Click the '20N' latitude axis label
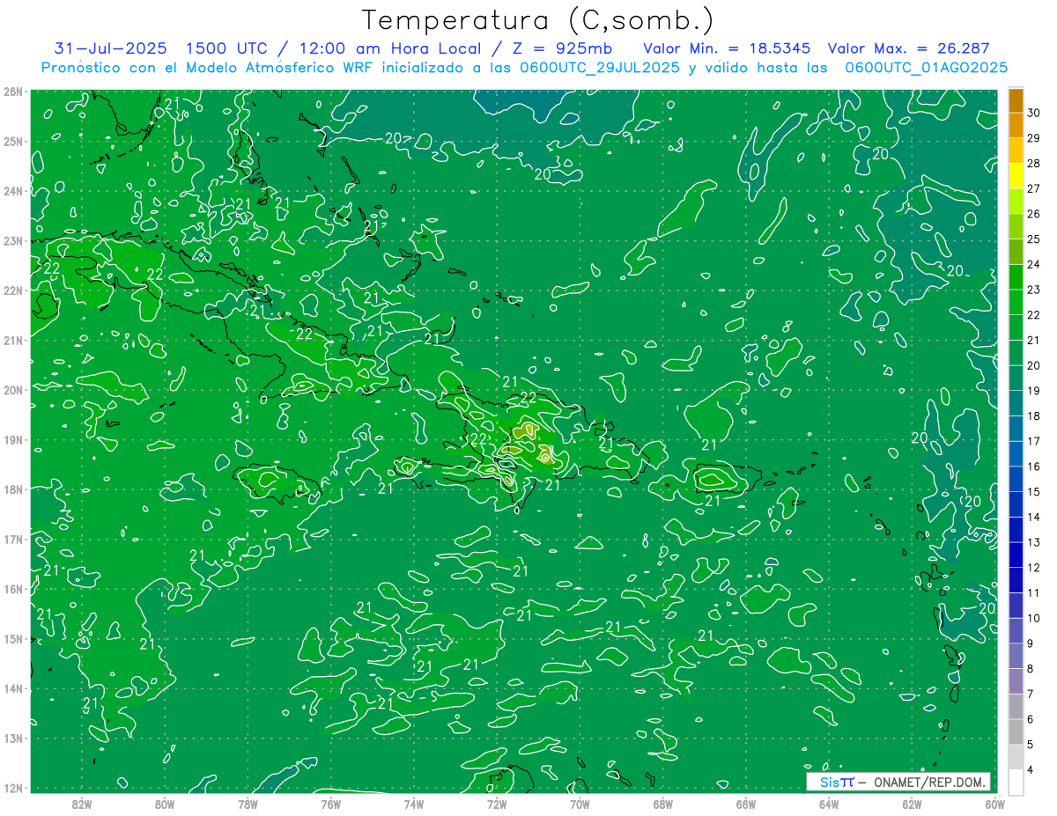The image size is (1057, 816). 13,390
